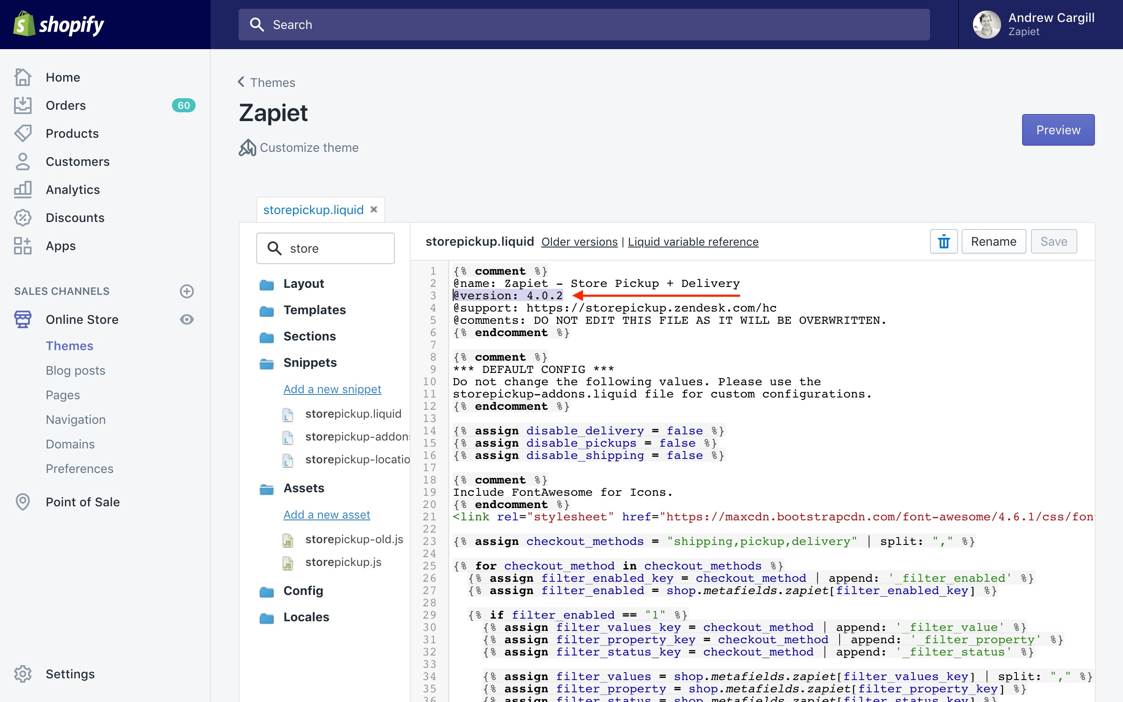Click the Shopify logo
Viewport: 1123px width, 702px height.
[x=58, y=25]
